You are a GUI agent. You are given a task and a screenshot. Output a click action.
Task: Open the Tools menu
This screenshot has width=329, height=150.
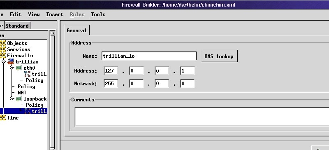point(98,14)
